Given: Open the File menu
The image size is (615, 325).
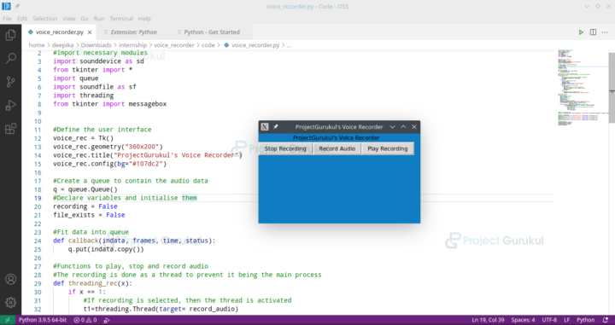Looking at the screenshot, I should click(7, 19).
